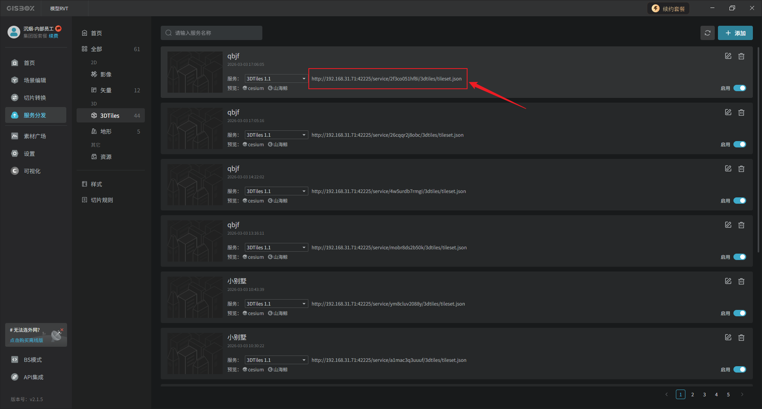Click the 添加 add button
The image size is (762, 409).
(735, 33)
